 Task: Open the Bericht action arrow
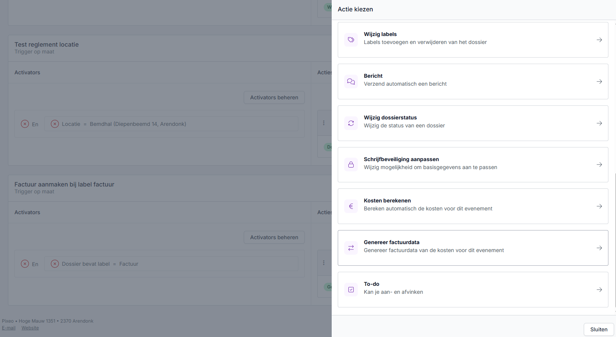coord(599,82)
